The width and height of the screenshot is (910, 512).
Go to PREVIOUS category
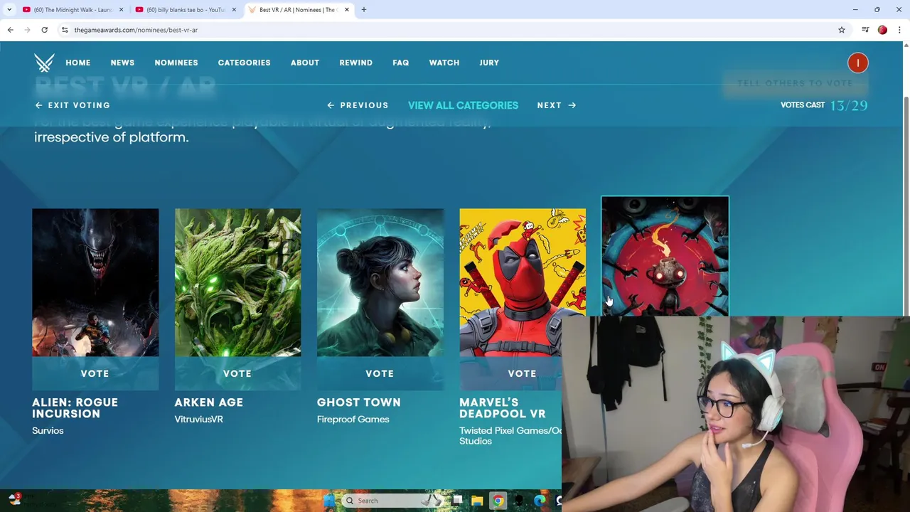coord(358,105)
